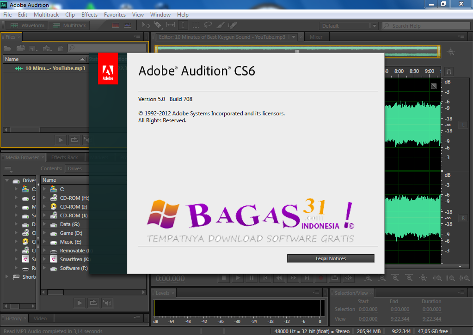The width and height of the screenshot is (473, 335).
Task: Click the transport Pause button
Action: point(252,278)
